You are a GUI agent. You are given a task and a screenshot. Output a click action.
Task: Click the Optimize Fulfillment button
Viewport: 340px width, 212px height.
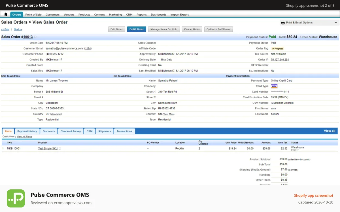(218, 29)
